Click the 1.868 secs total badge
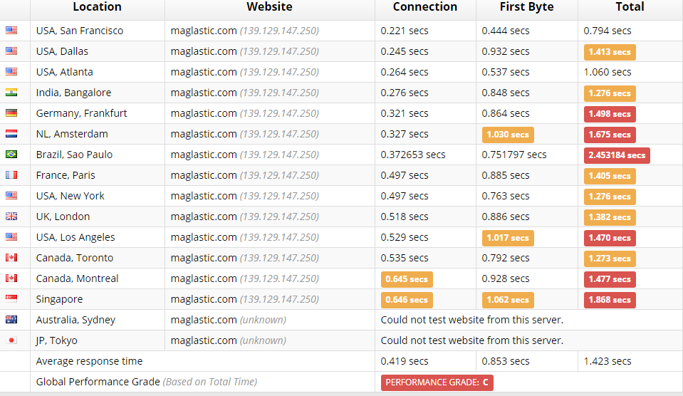 coord(610,300)
